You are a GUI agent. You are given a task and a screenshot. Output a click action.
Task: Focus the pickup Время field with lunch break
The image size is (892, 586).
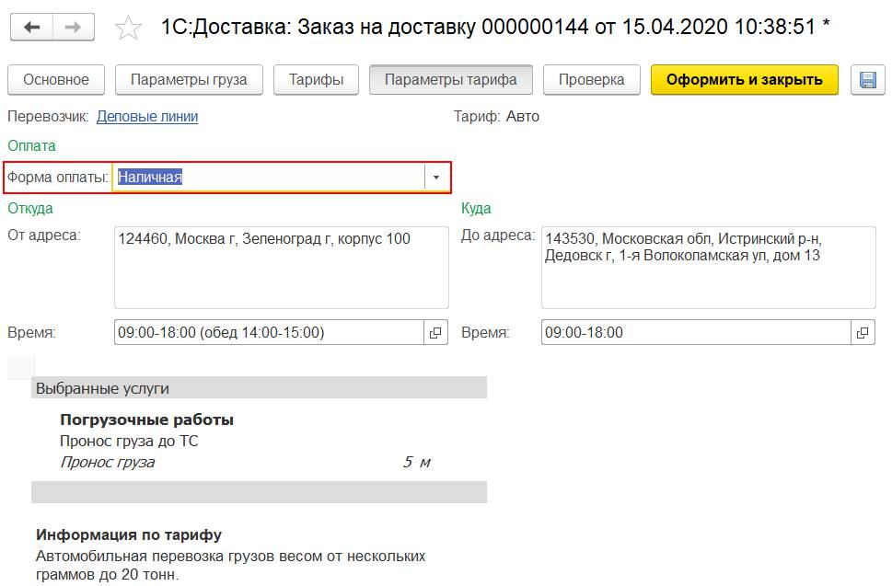267,332
